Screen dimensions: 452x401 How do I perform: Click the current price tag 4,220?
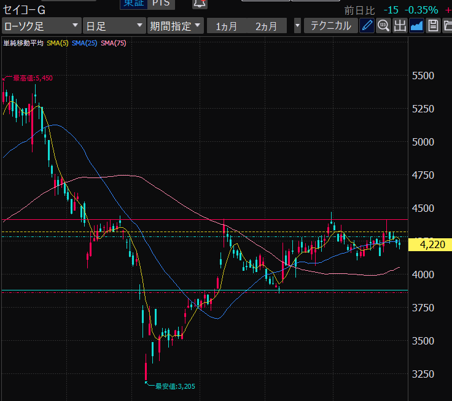[x=430, y=245]
